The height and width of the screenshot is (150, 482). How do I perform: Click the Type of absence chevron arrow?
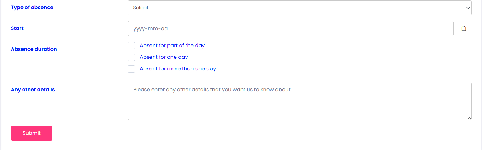[x=468, y=8]
